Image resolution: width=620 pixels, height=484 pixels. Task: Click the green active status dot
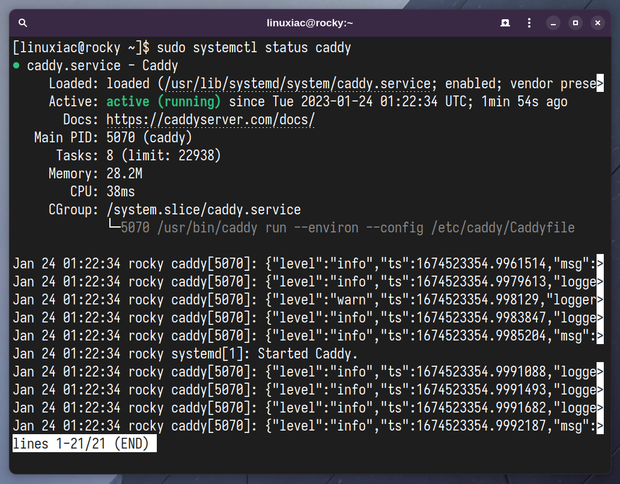[x=16, y=65]
